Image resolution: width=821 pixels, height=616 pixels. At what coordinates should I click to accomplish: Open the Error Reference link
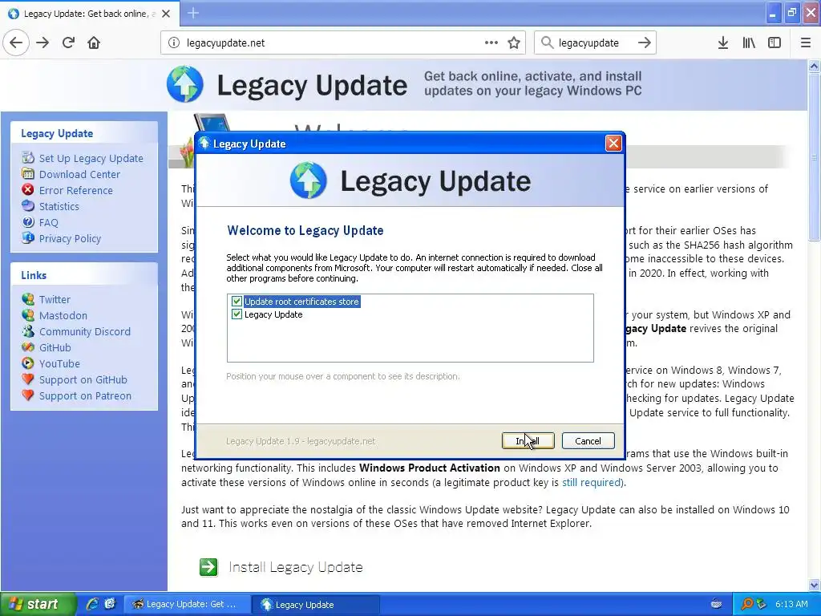(x=76, y=191)
